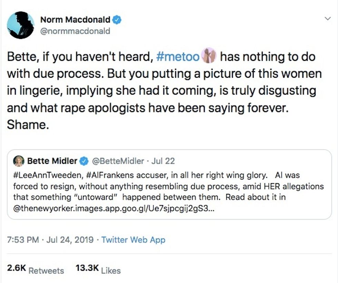Click Bette Midler's small avatar
The height and width of the screenshot is (283, 338).
coord(19,161)
